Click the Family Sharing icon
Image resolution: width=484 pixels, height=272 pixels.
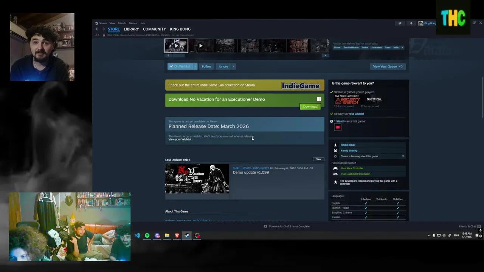(x=335, y=151)
